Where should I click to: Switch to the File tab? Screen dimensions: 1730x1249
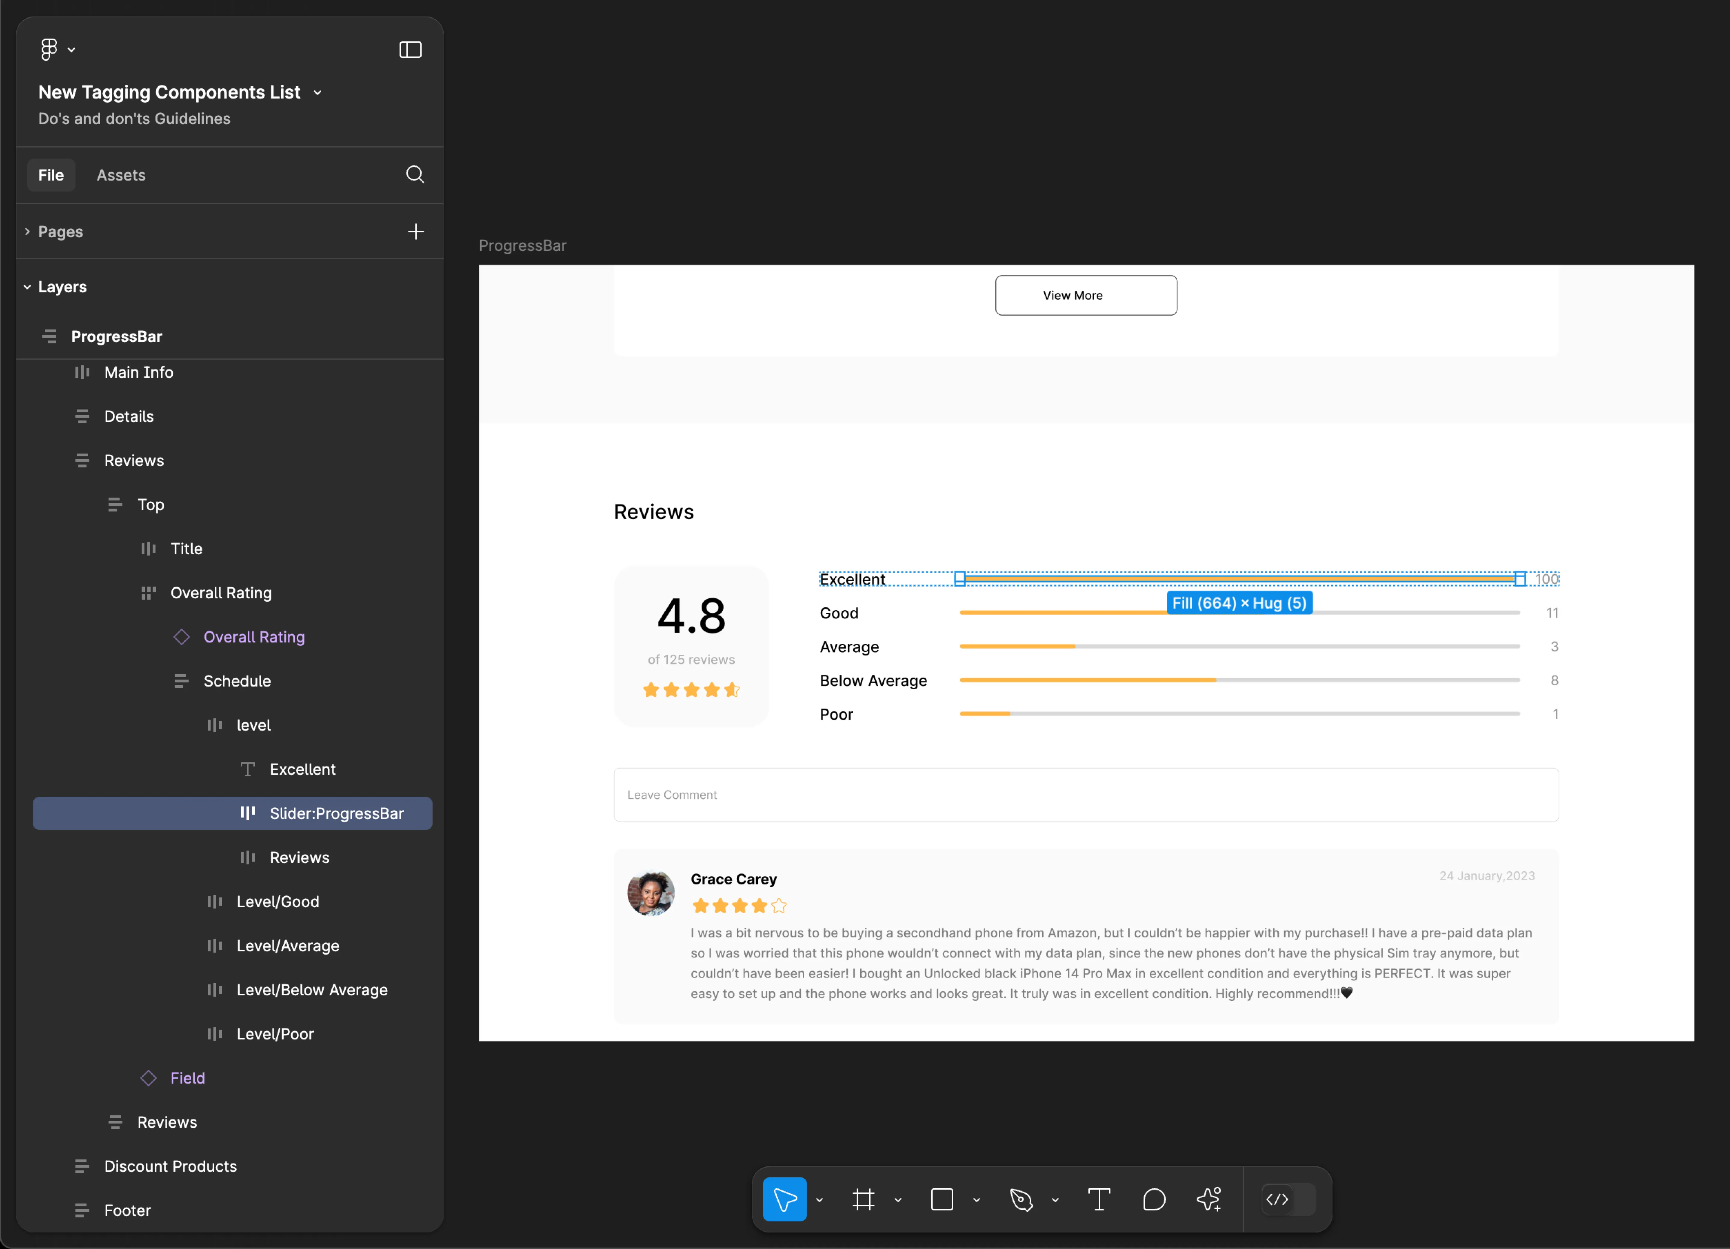point(51,175)
